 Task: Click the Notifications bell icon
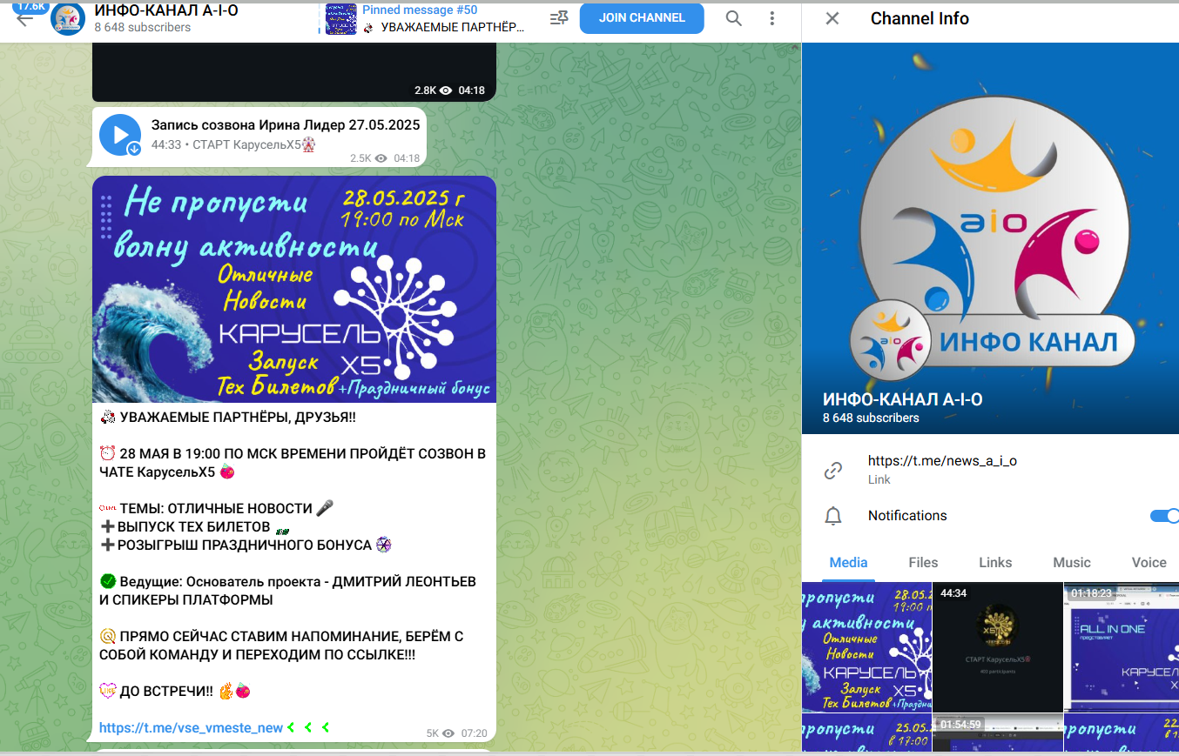coord(833,516)
